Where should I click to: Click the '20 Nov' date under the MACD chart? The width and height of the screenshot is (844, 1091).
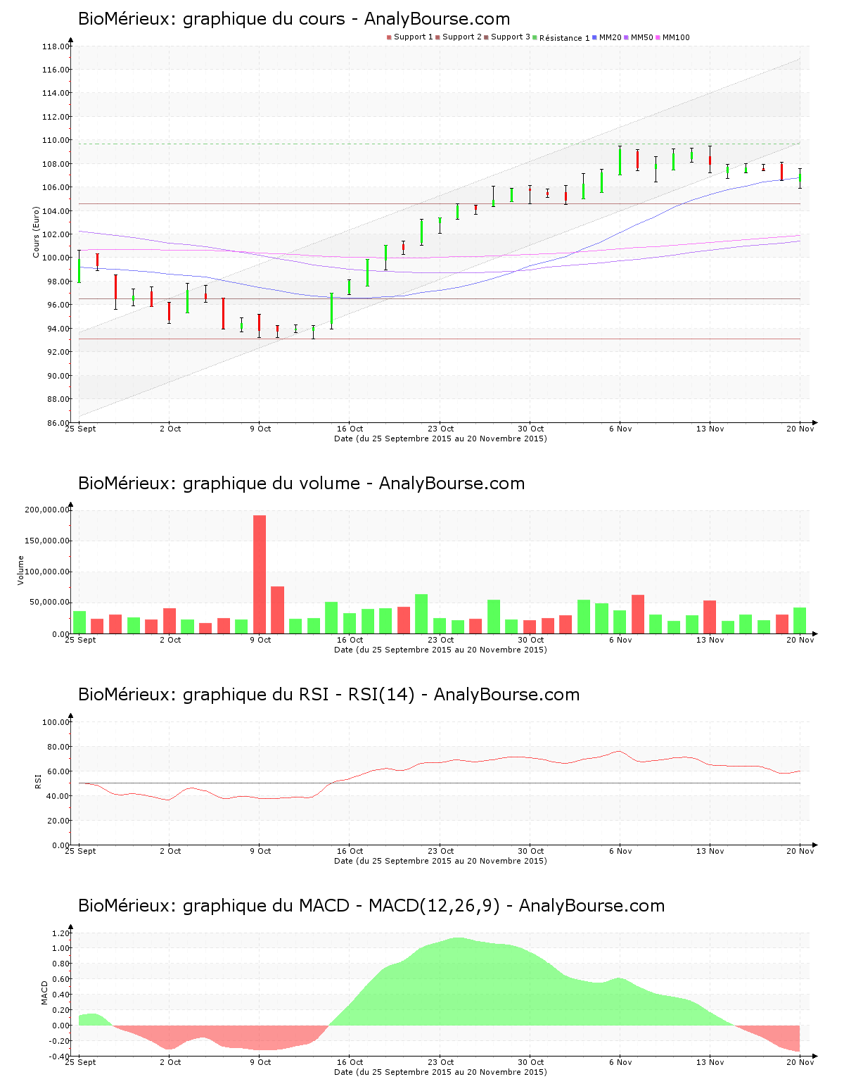(x=800, y=1062)
